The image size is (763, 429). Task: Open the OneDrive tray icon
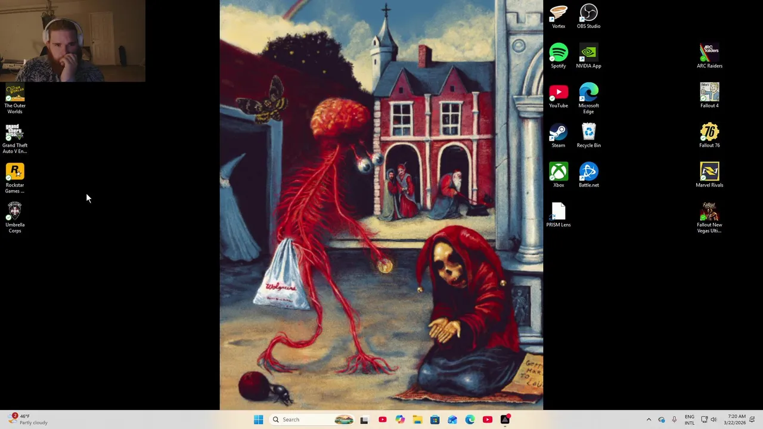pyautogui.click(x=662, y=419)
